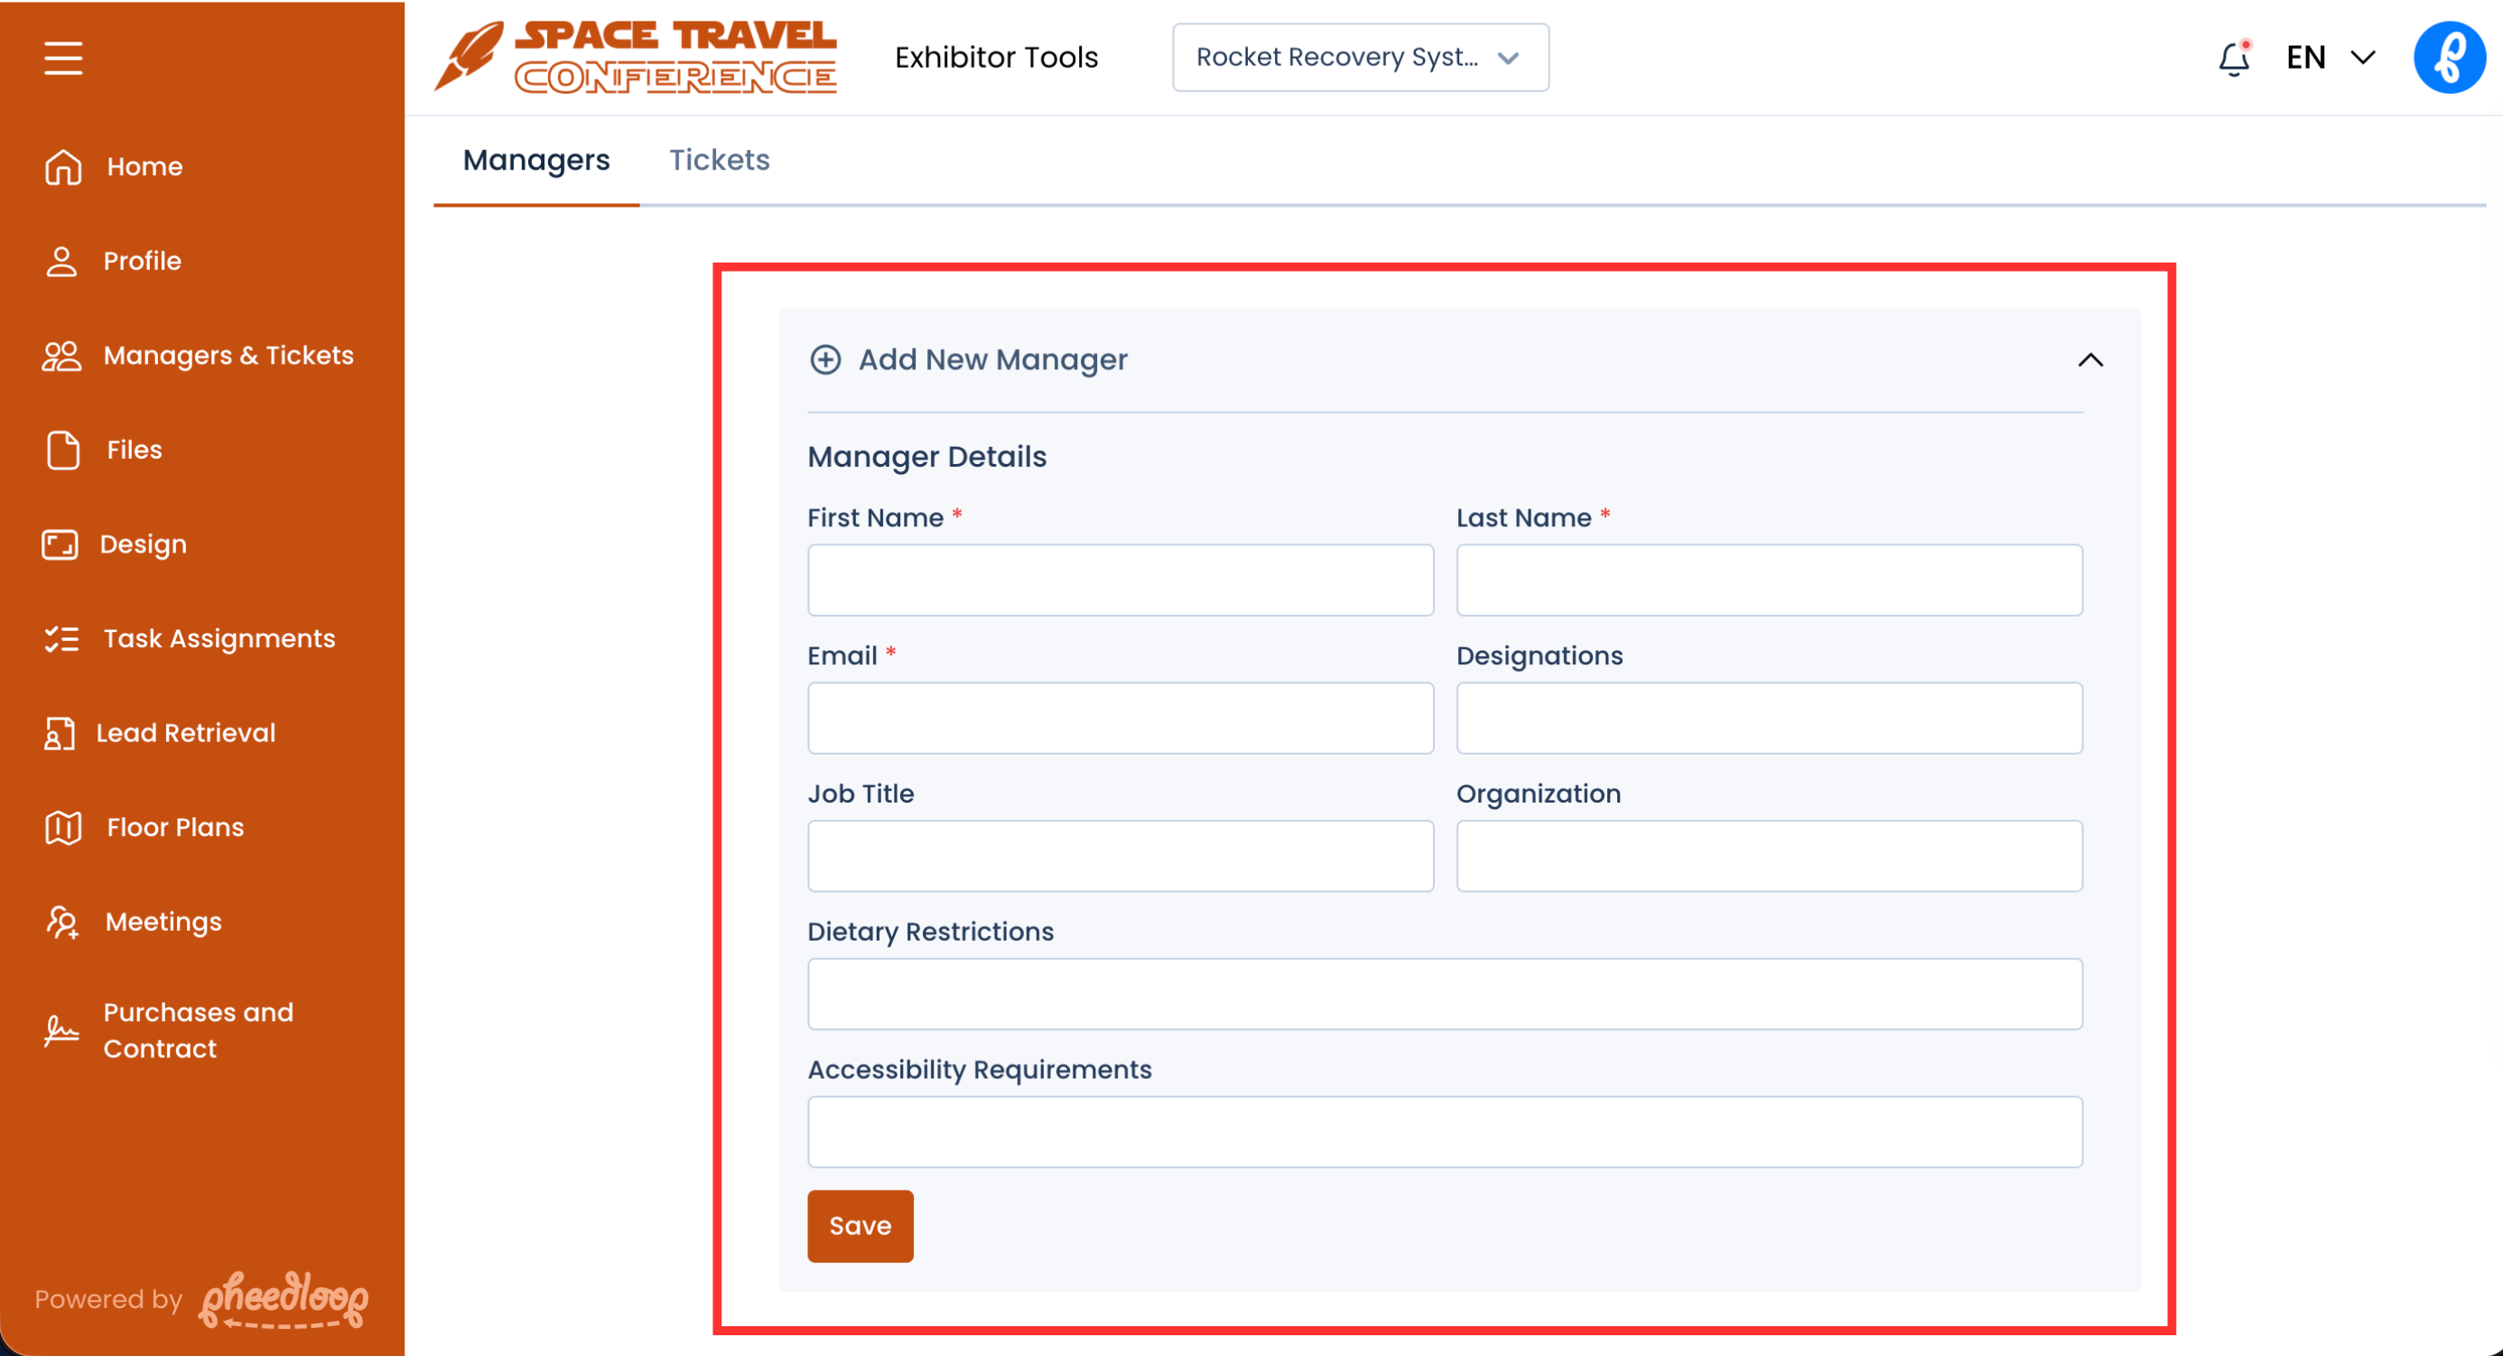This screenshot has height=1356, width=2503.
Task: Open the Files document icon
Action: (x=63, y=450)
